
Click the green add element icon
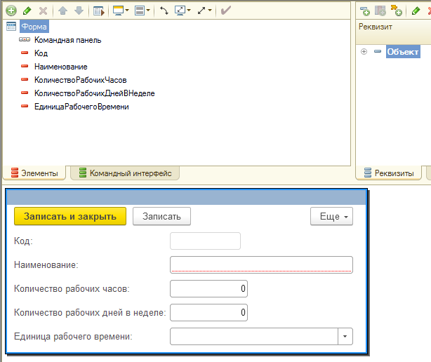(x=11, y=11)
